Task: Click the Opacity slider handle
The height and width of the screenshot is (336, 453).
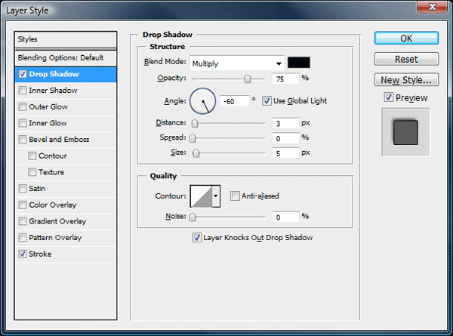Action: pos(248,79)
